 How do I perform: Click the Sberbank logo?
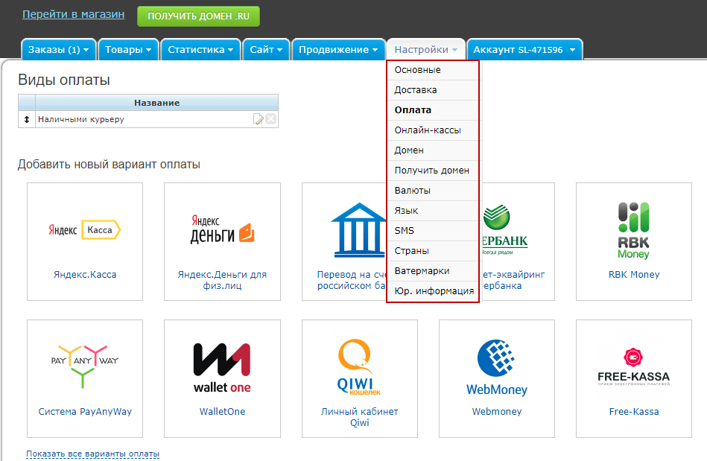pos(505,230)
